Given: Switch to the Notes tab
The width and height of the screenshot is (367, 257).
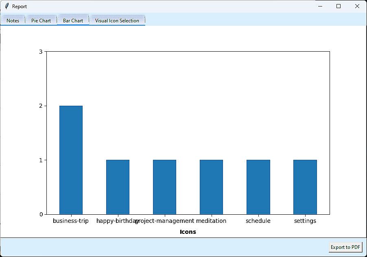Looking at the screenshot, I should coord(13,20).
